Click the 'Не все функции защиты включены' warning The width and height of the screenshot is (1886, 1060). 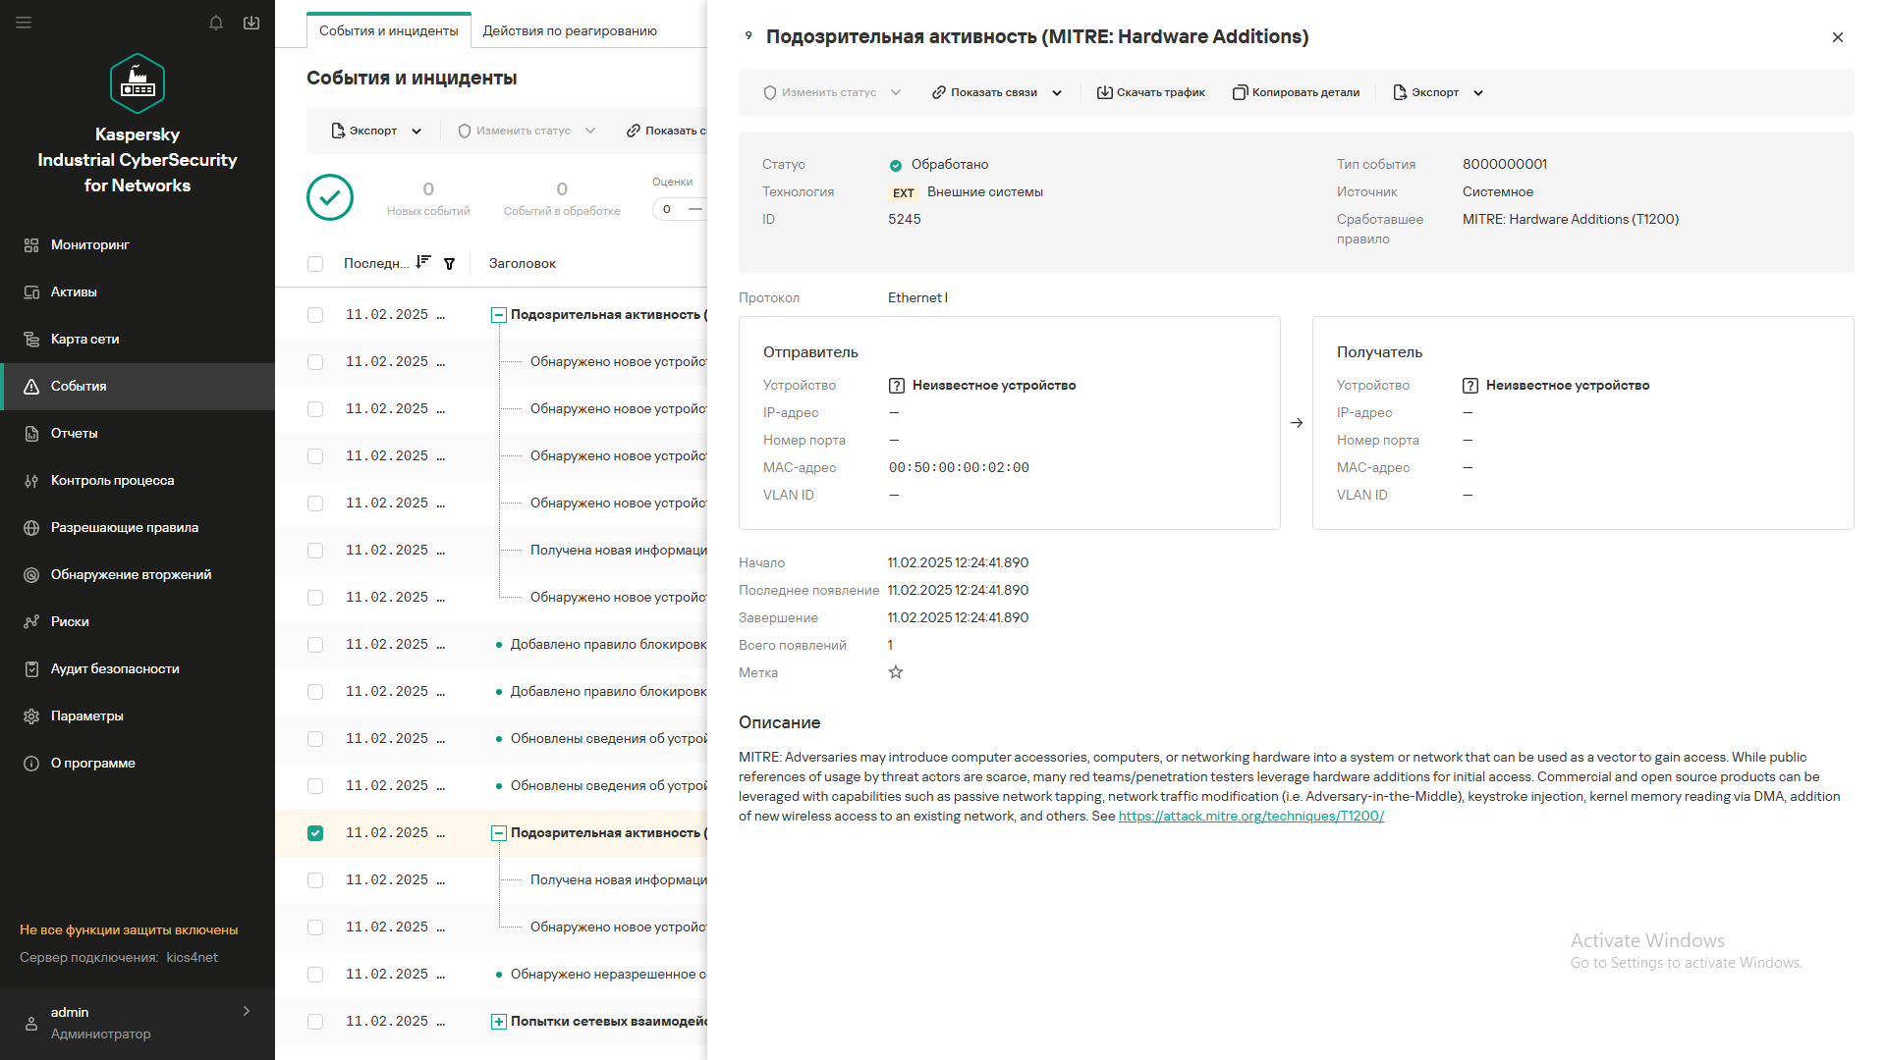(x=129, y=929)
